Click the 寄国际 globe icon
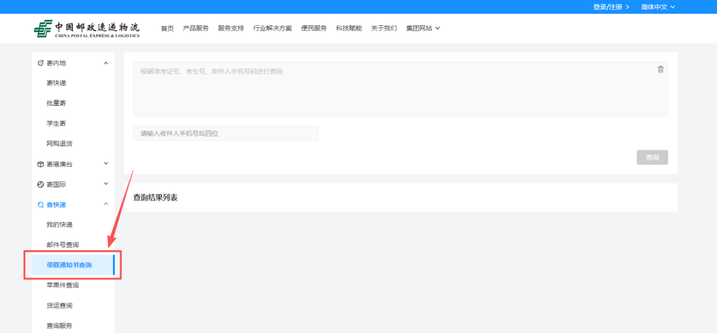The image size is (717, 333). [40, 184]
